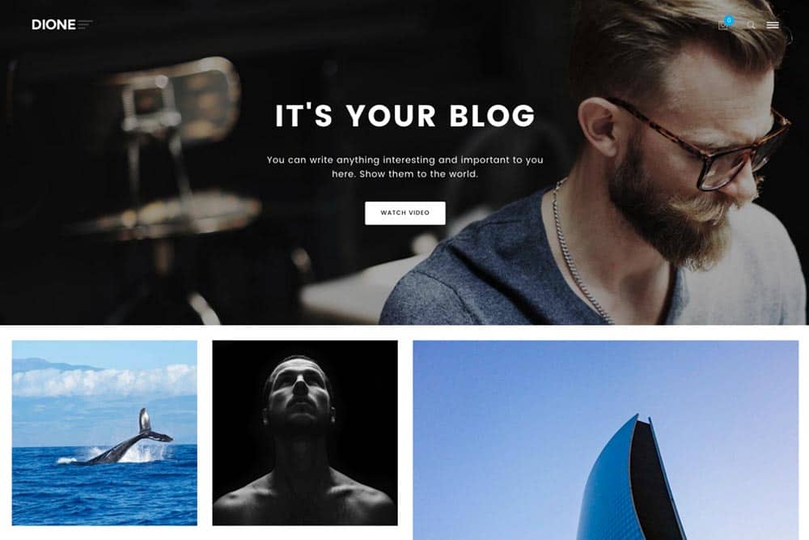Click the decorative lines beside DIONE logo
Image resolution: width=809 pixels, height=540 pixels.
[x=85, y=24]
